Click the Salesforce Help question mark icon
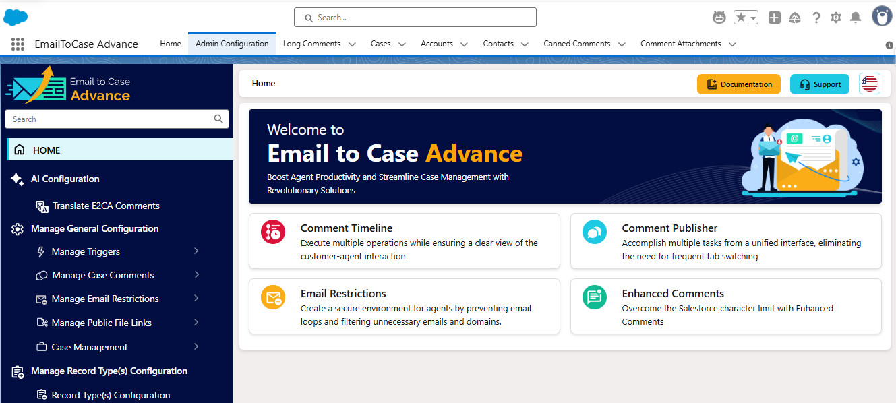This screenshot has width=896, height=403. 816,18
